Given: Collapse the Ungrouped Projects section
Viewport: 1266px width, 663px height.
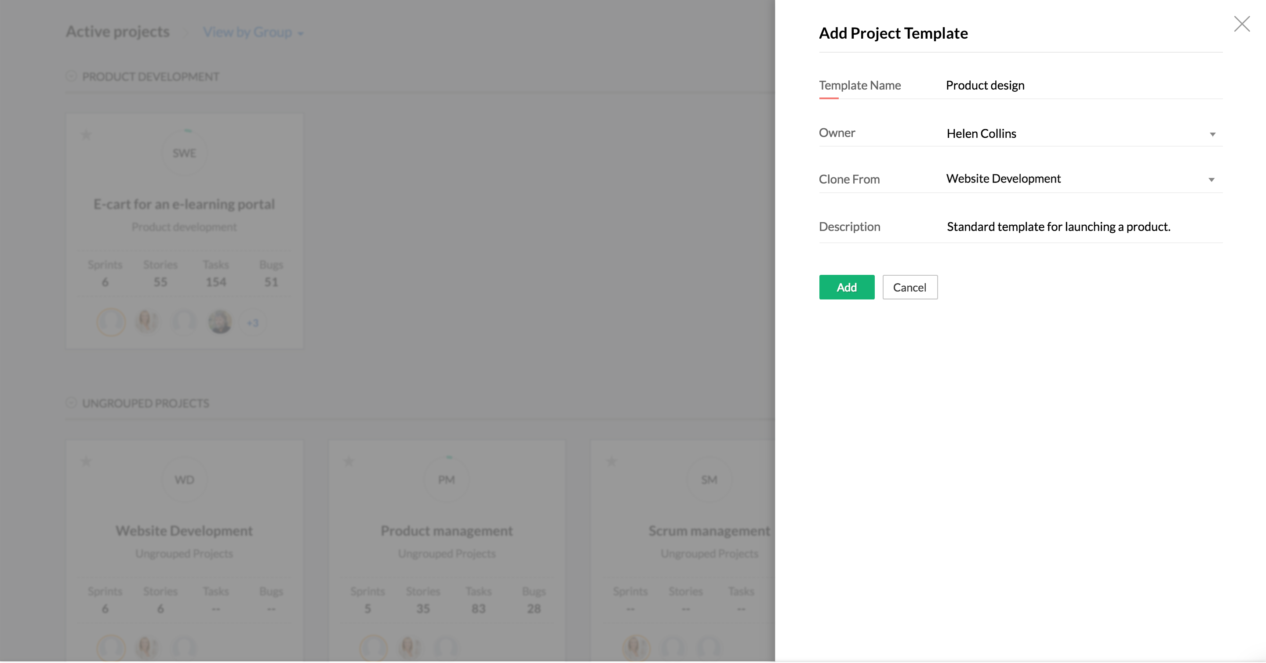Looking at the screenshot, I should click(71, 403).
